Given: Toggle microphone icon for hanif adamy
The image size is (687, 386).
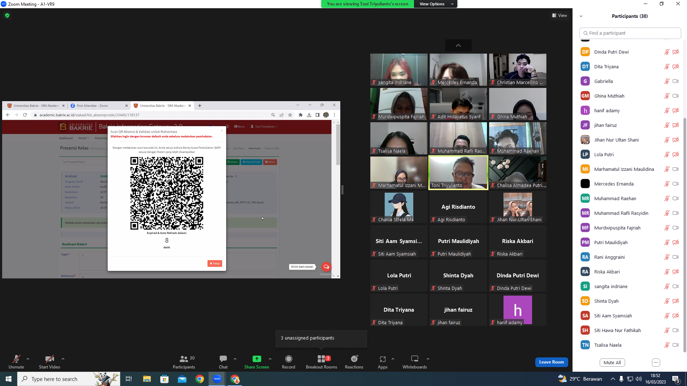Looking at the screenshot, I should [667, 110].
